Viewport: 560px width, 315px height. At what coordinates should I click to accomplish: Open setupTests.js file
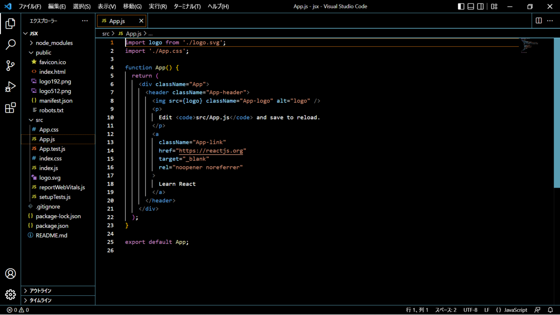click(58, 197)
